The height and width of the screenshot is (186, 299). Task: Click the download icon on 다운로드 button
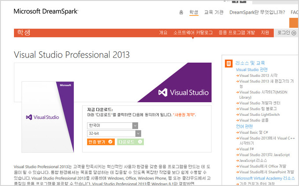(x=140, y=142)
